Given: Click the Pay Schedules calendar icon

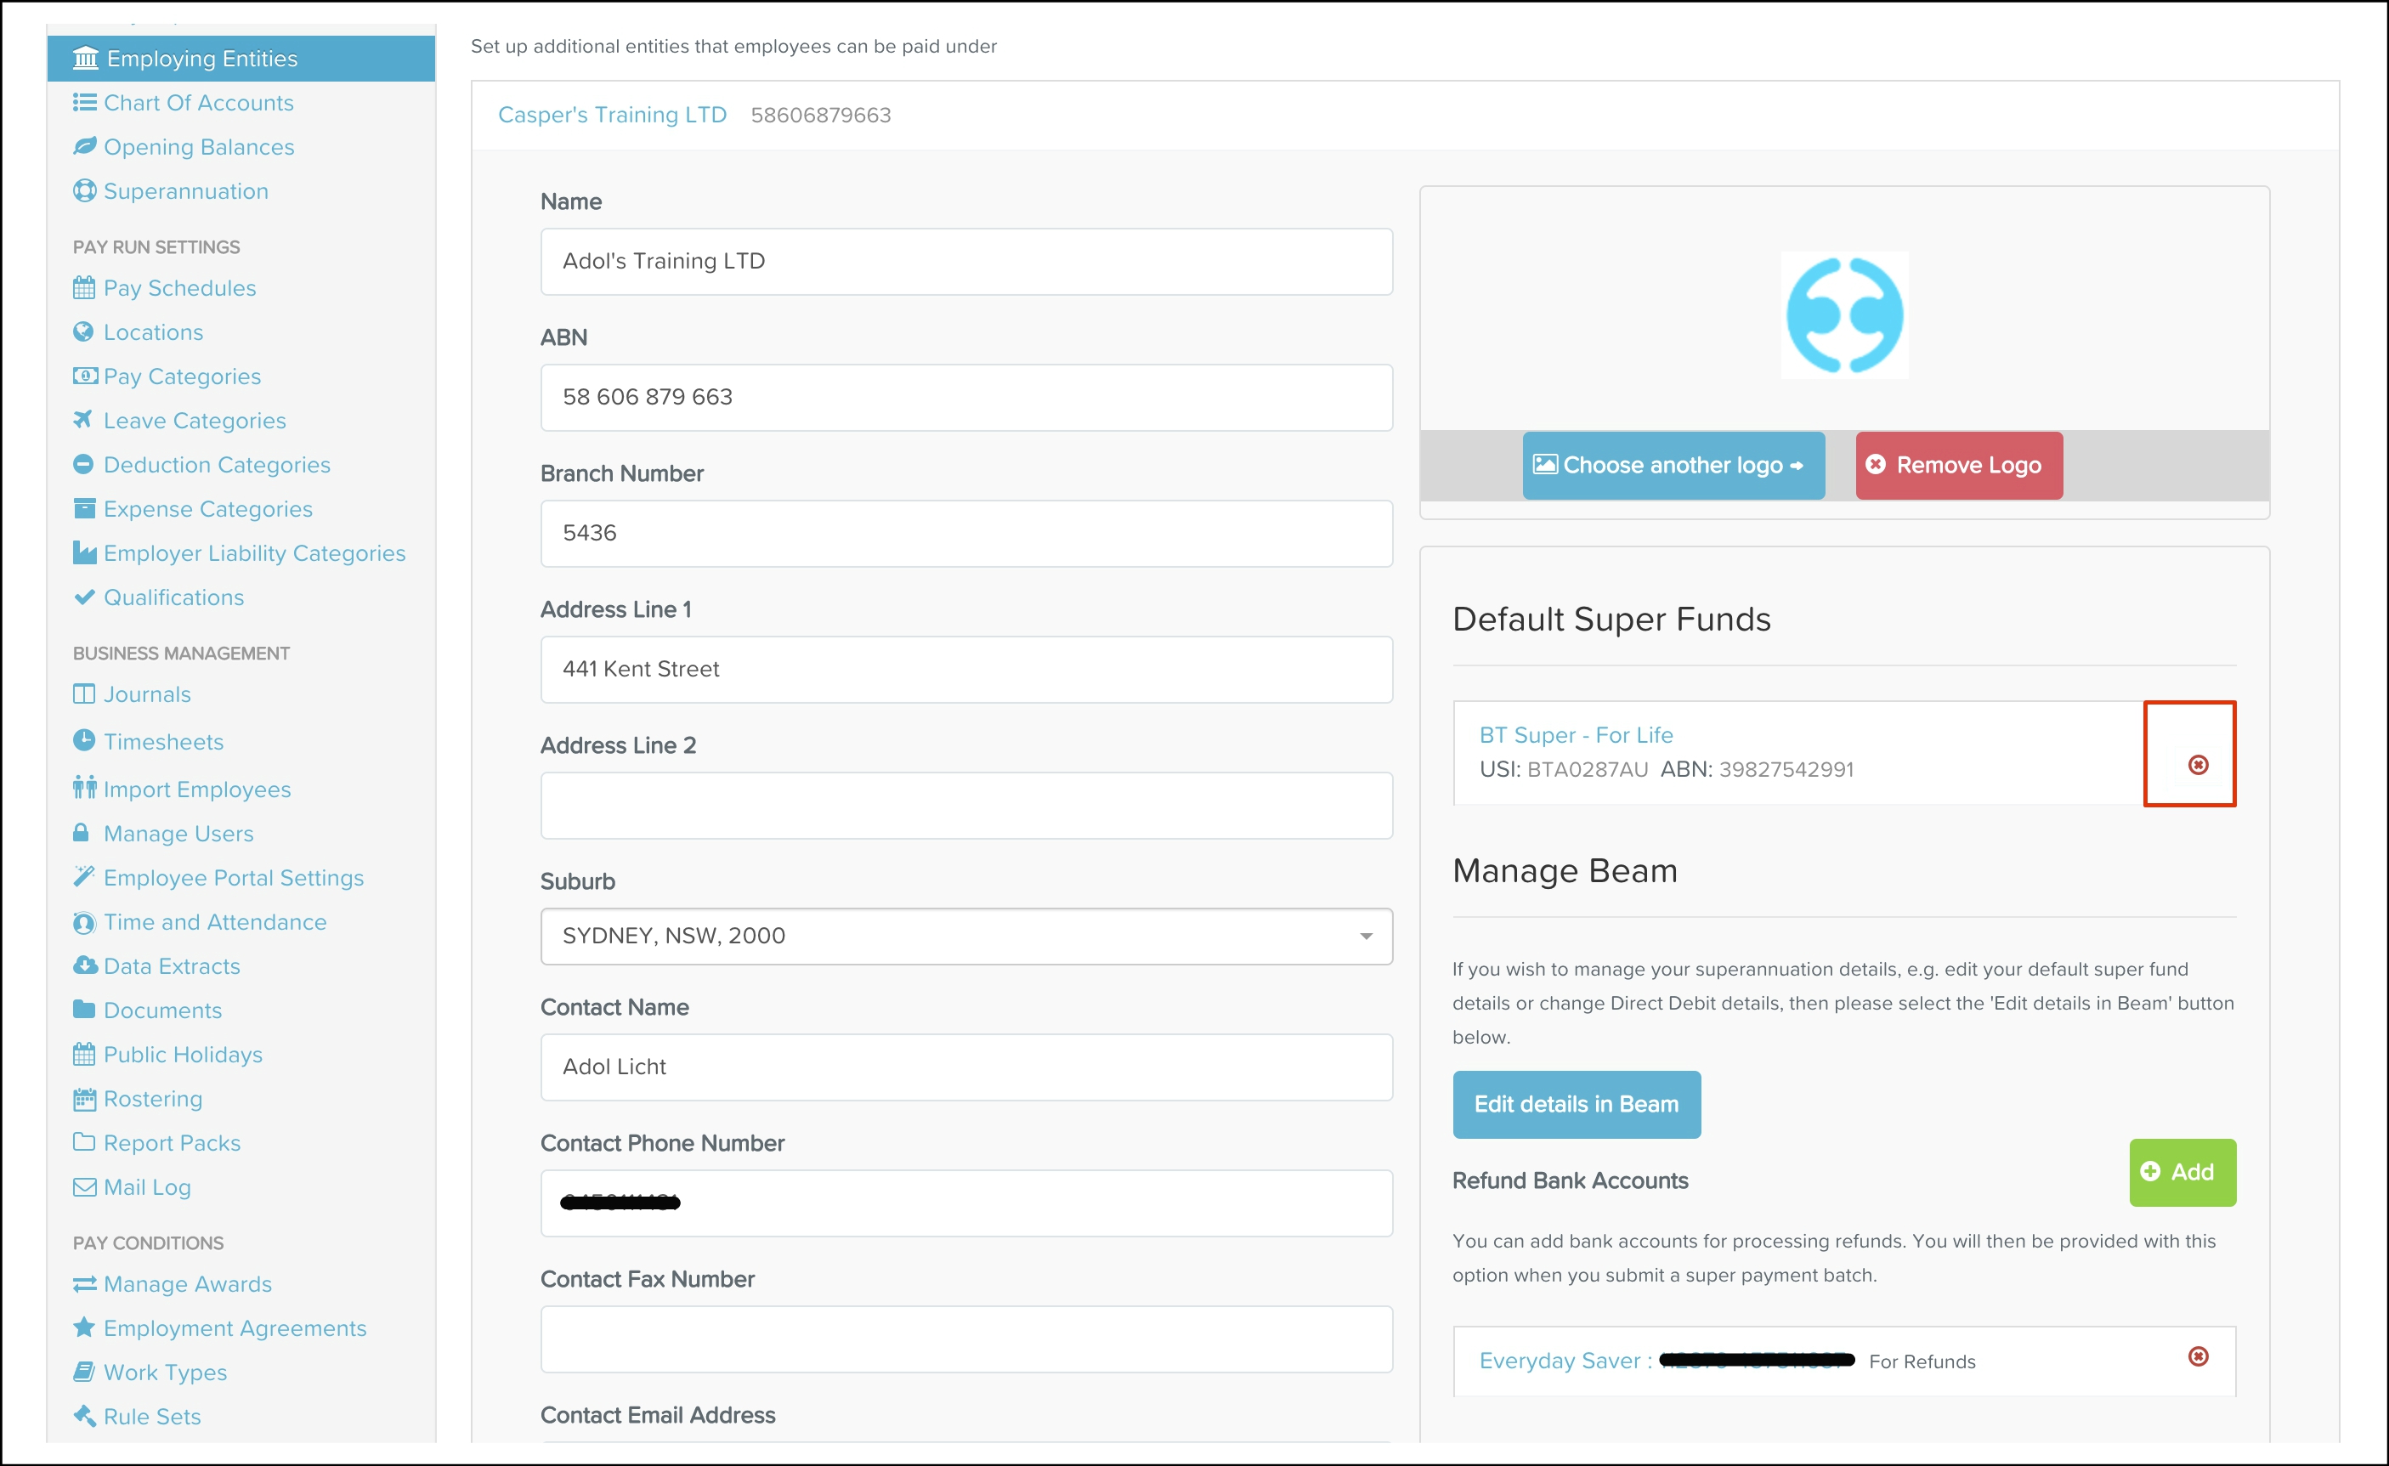Looking at the screenshot, I should coord(84,288).
